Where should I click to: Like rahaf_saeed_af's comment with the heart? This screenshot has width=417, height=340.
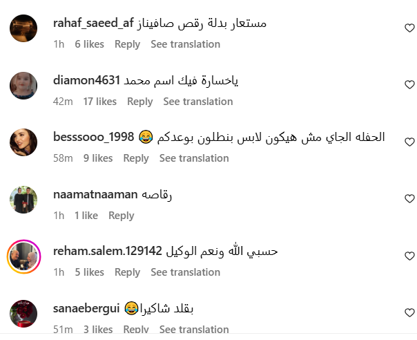click(x=409, y=28)
